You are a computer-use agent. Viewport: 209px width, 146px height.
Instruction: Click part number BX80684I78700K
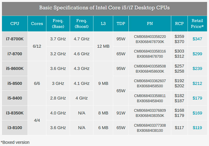pyautogui.click(x=150, y=42)
